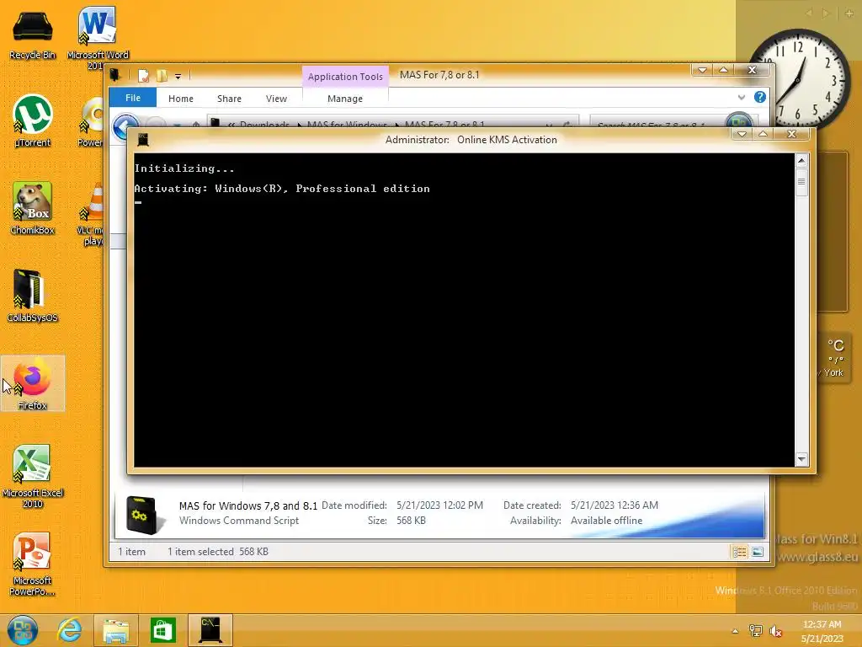Click the console scrollbar down arrow

(x=801, y=459)
